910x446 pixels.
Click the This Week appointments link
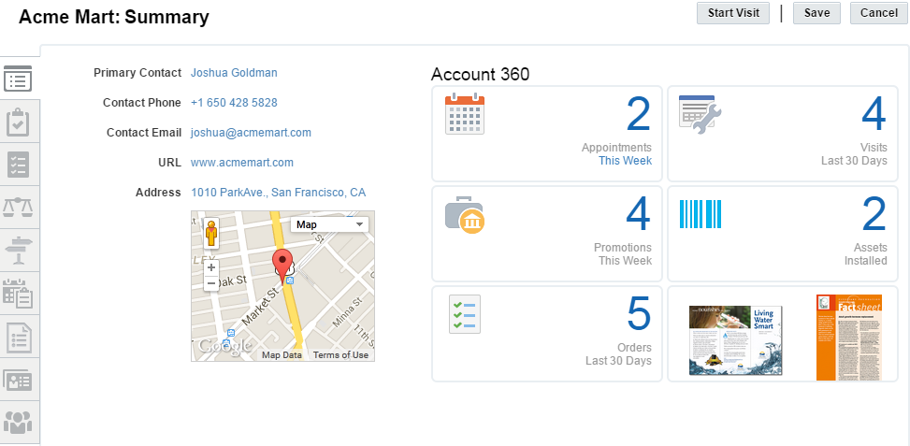(625, 161)
